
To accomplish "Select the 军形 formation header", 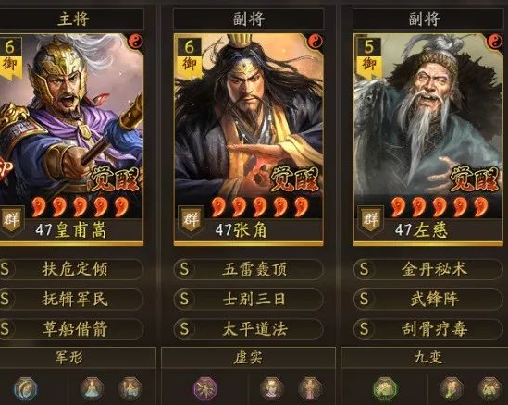I will point(69,358).
